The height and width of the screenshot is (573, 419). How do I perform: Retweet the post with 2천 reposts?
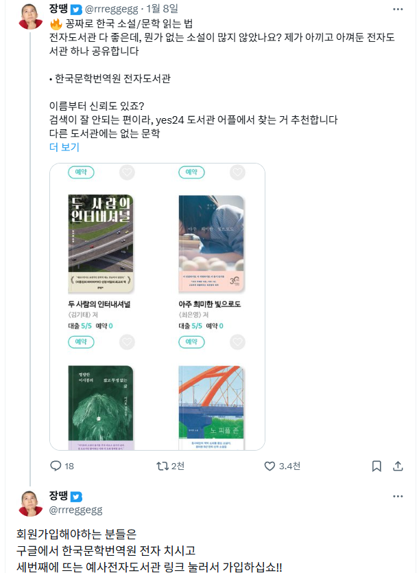(163, 466)
